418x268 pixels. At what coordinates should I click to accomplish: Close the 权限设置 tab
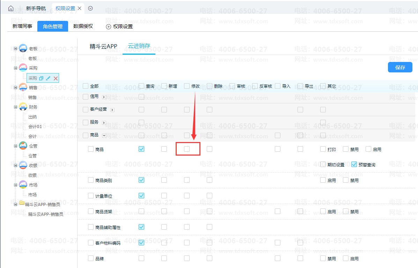click(80, 8)
